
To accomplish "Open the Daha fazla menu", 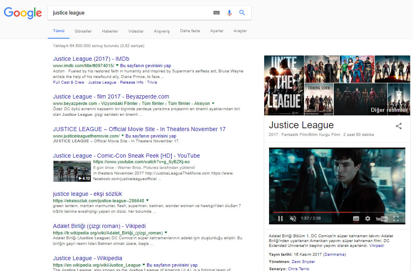I will pos(190,31).
